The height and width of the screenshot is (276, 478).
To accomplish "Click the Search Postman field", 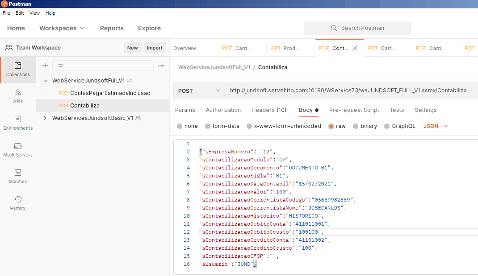I will pos(357,28).
